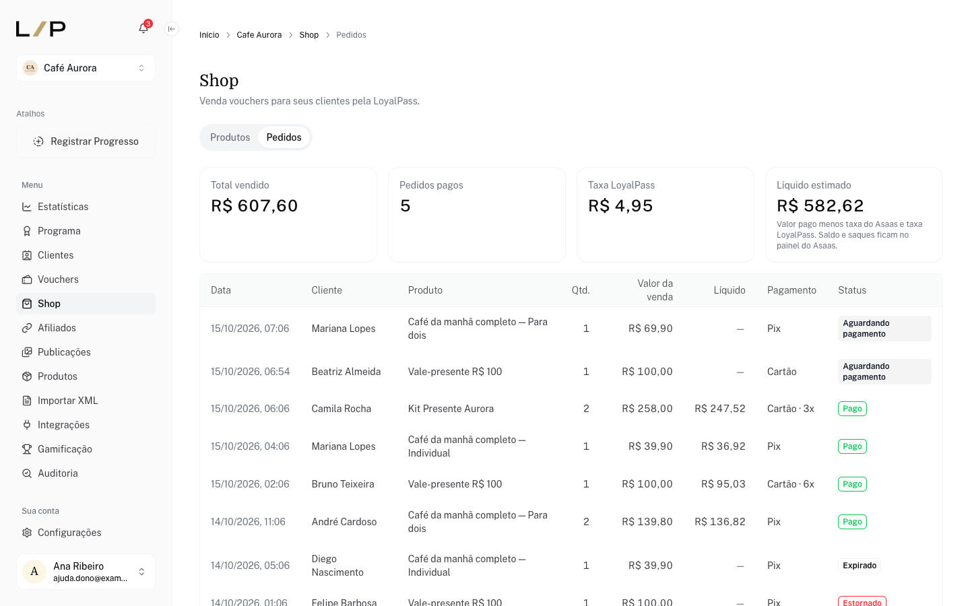This screenshot has height=606, width=970.
Task: Click the Data column header
Action: [x=221, y=290]
